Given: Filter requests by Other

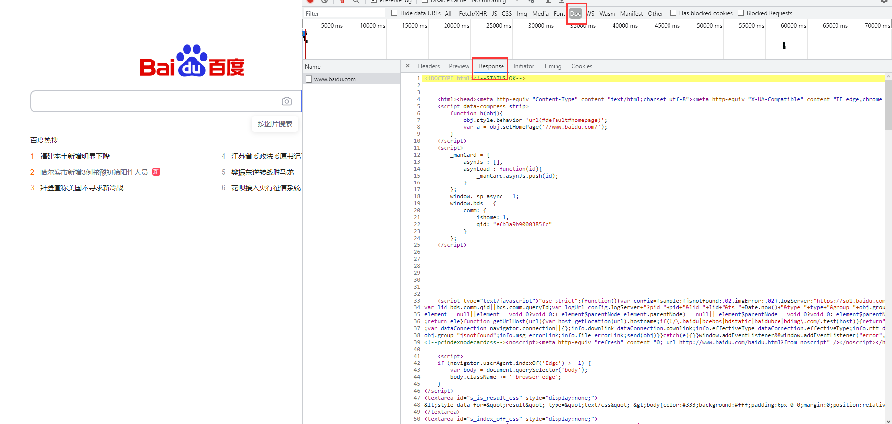Looking at the screenshot, I should click(655, 14).
